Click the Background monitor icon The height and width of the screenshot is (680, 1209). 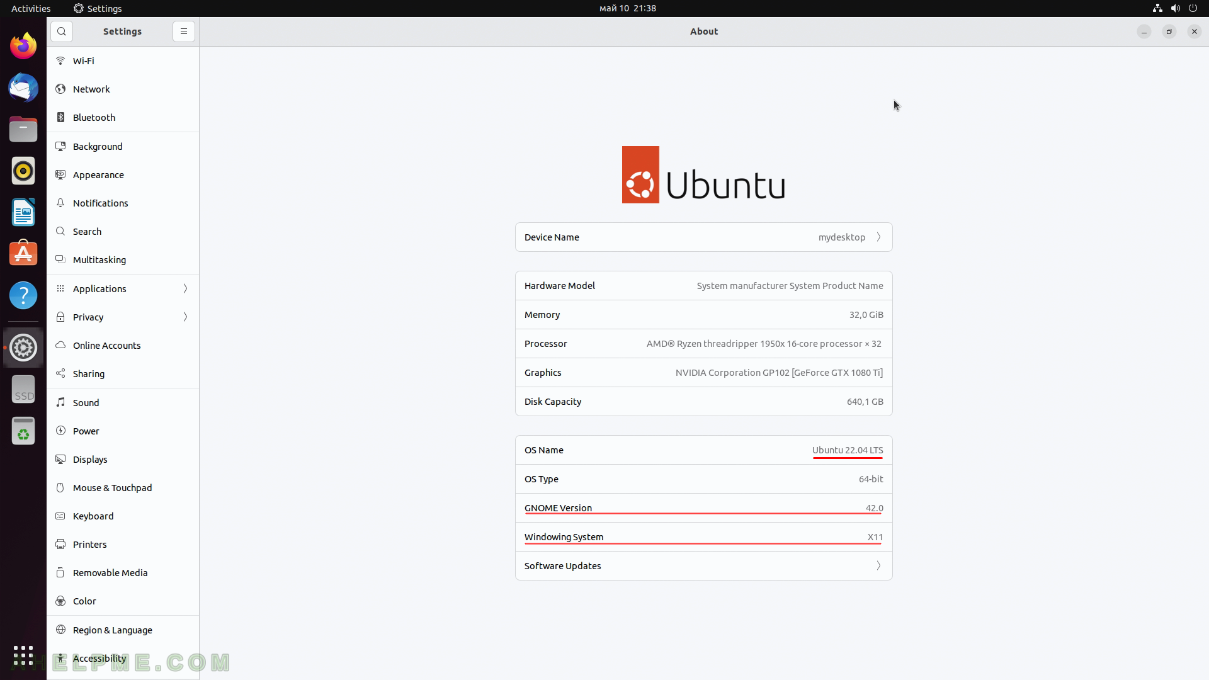click(x=60, y=146)
